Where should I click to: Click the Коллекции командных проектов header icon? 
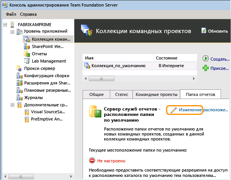coord(87,30)
